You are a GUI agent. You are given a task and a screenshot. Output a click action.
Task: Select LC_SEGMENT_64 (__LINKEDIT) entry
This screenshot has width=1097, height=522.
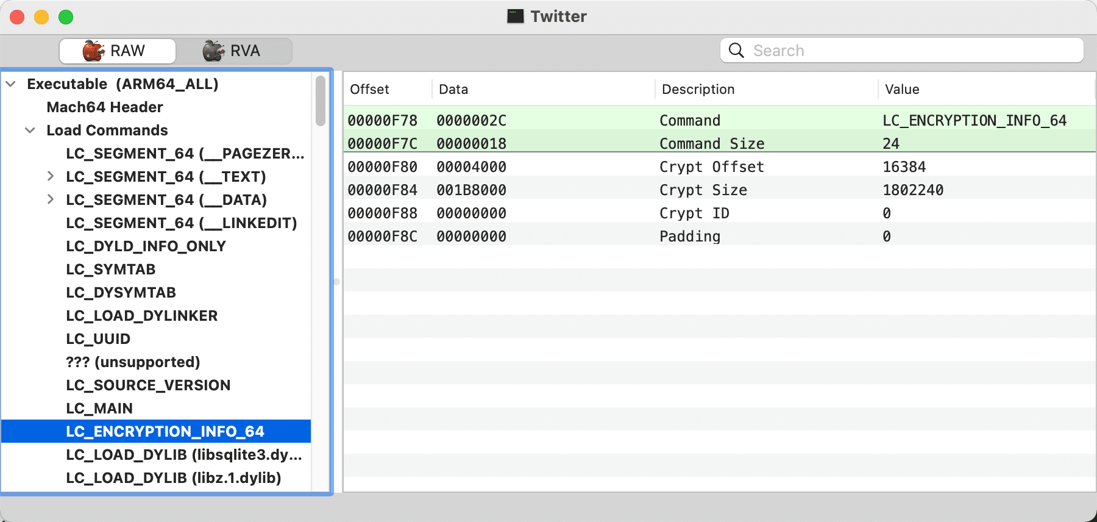click(182, 223)
